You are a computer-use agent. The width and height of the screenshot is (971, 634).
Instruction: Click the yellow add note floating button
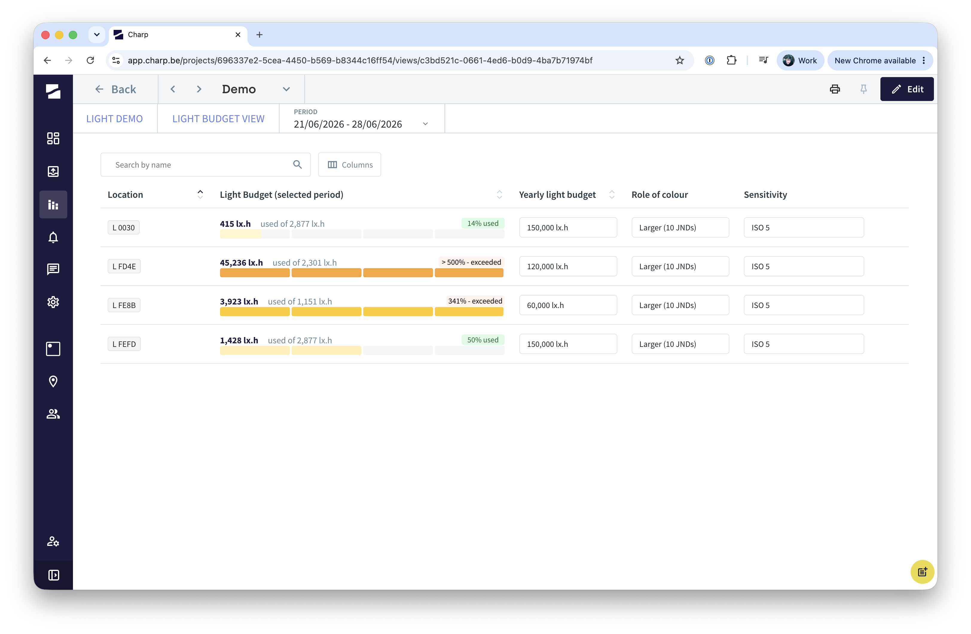pyautogui.click(x=922, y=572)
